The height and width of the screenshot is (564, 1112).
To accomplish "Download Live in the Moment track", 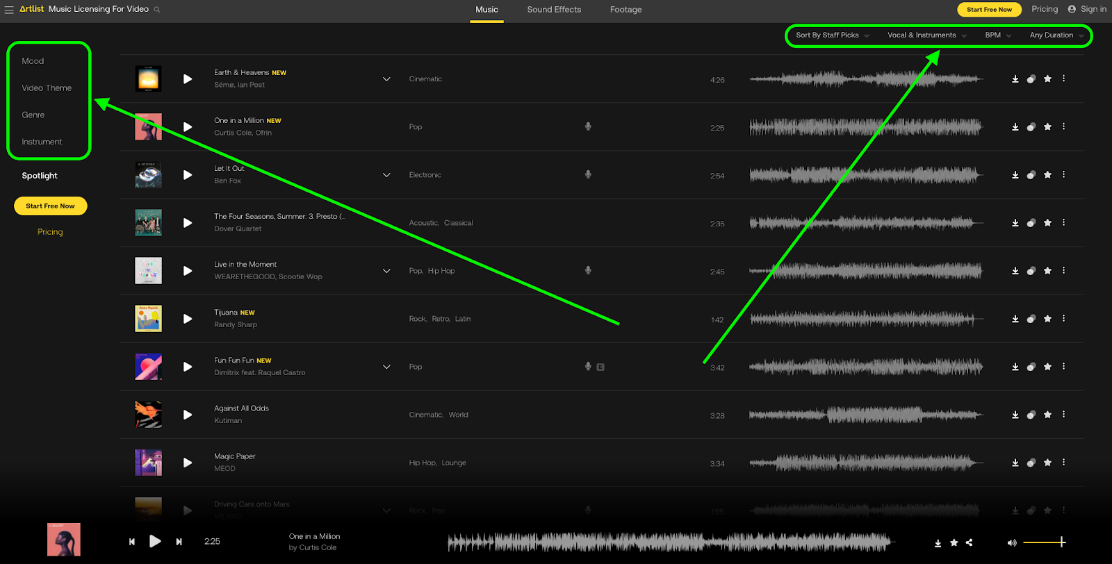I will 1015,271.
